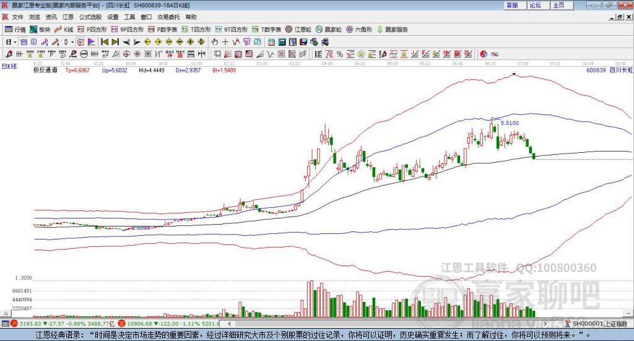The image size is (634, 341).
Task: Open the 行情 market quotes view
Action: click(15, 30)
